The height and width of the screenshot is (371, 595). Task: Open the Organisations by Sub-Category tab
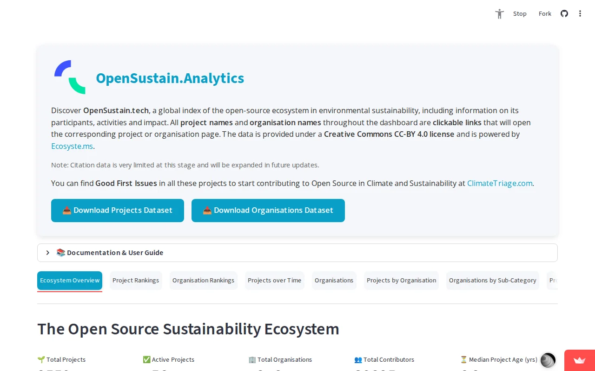pos(493,281)
